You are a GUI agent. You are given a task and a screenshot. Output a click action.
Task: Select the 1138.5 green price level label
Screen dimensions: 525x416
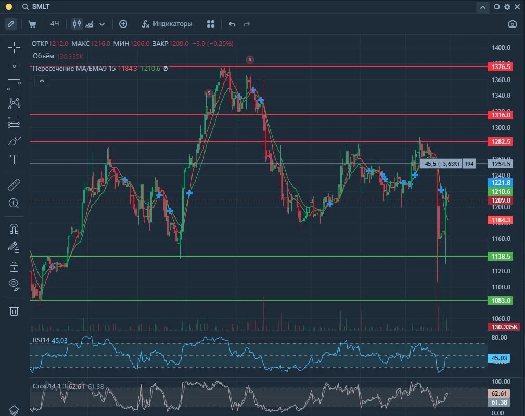click(501, 256)
